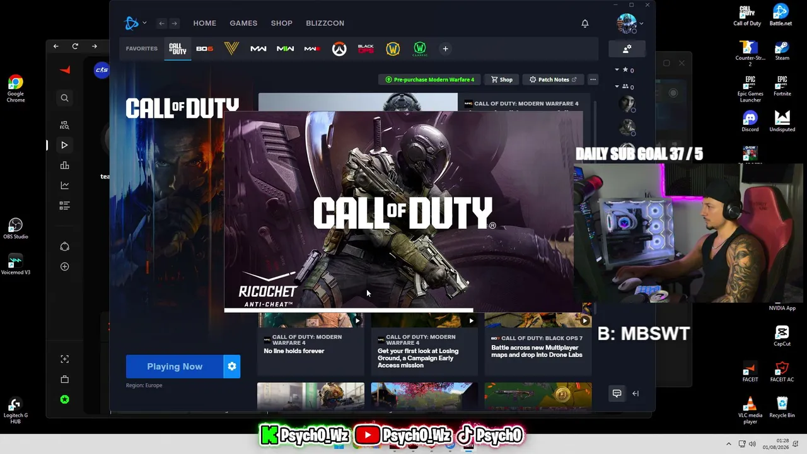Go back with Battle.net back arrow
The image size is (807, 454).
[x=162, y=23]
